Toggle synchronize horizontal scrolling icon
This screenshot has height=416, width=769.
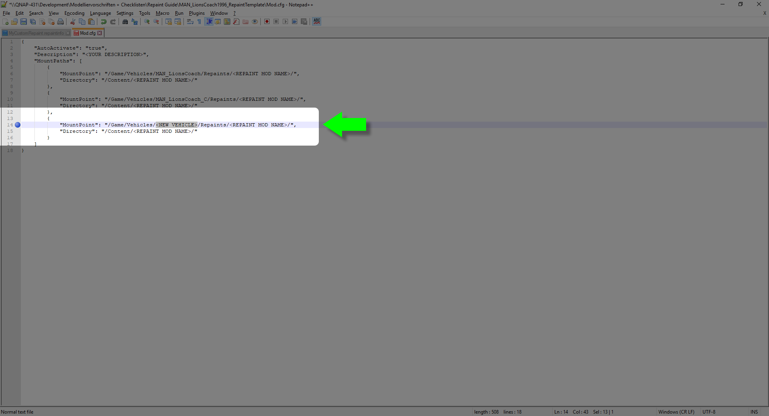click(x=178, y=22)
